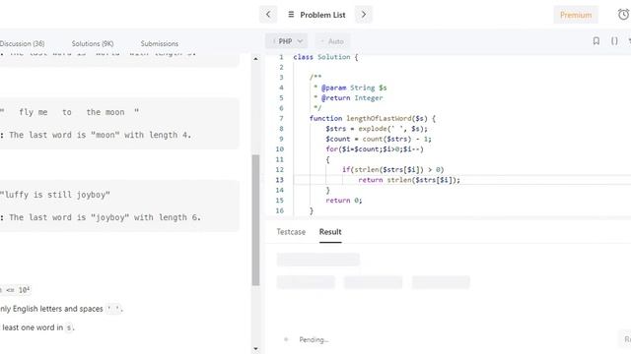Click the function lengthOfLastWord($s) line
This screenshot has width=631, height=354.
373,118
